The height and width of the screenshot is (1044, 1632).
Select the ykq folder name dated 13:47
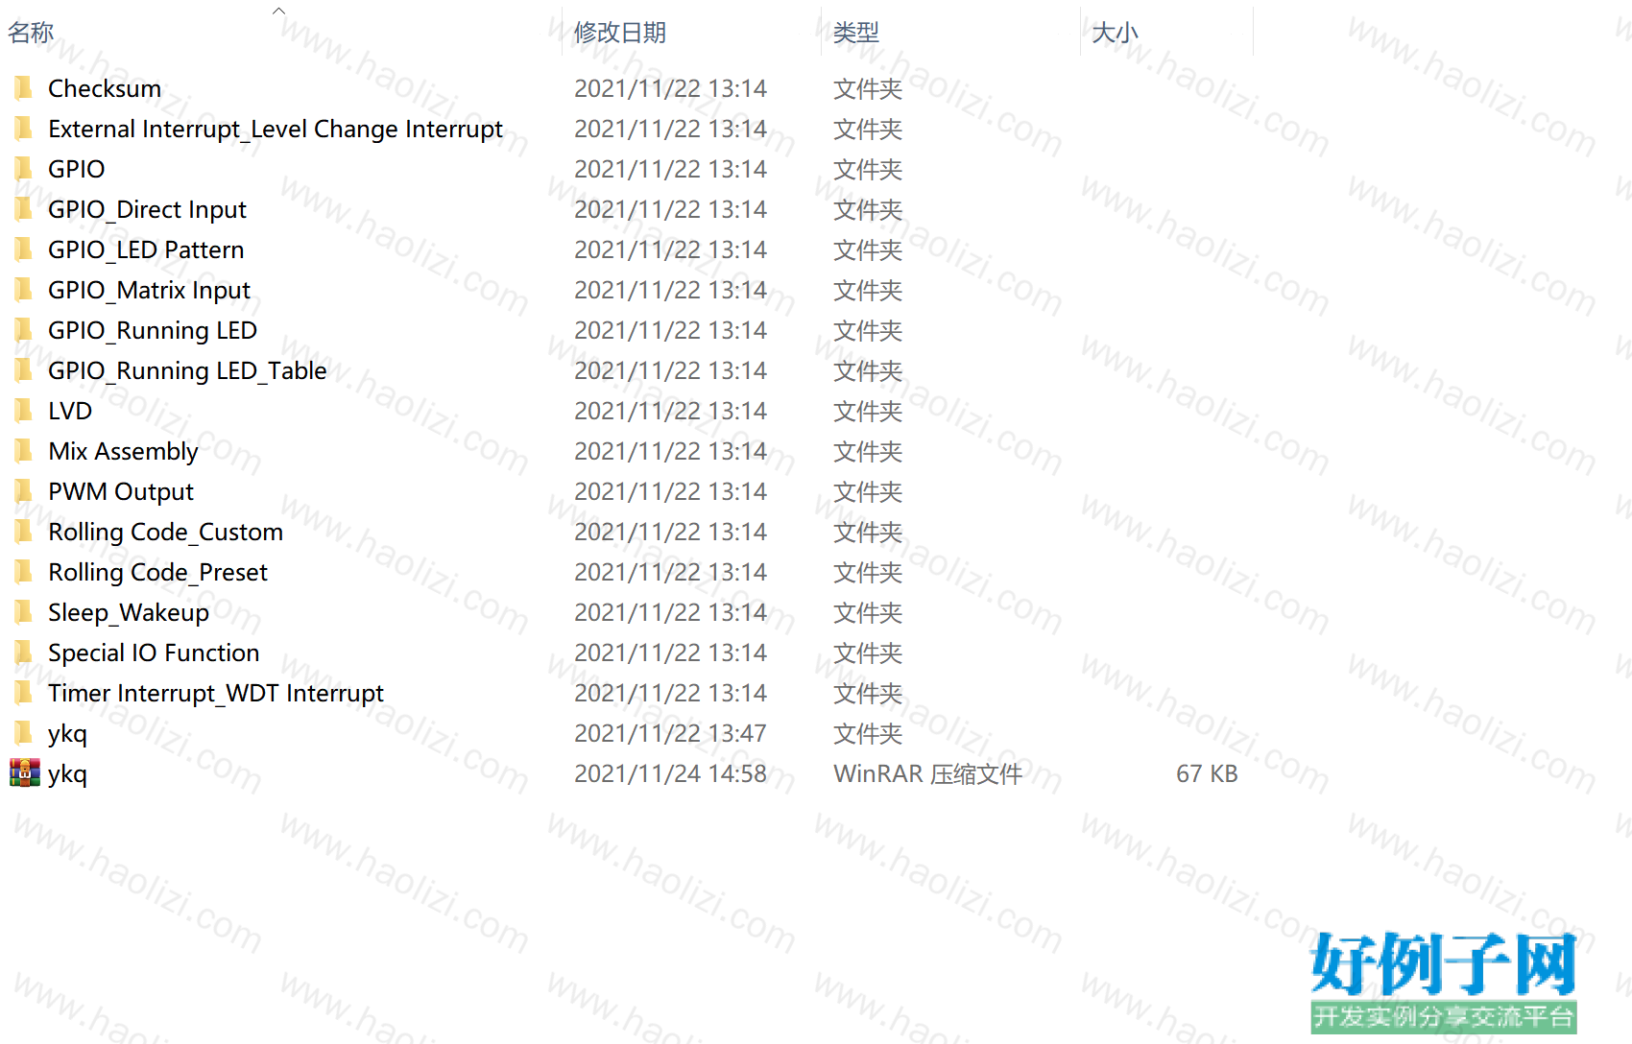(x=67, y=733)
